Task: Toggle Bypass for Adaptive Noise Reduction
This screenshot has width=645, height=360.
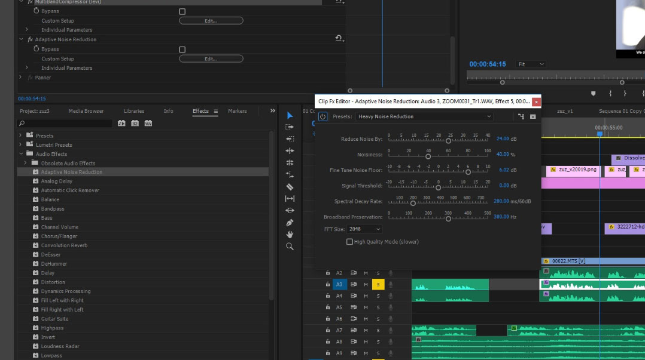Action: pos(182,50)
